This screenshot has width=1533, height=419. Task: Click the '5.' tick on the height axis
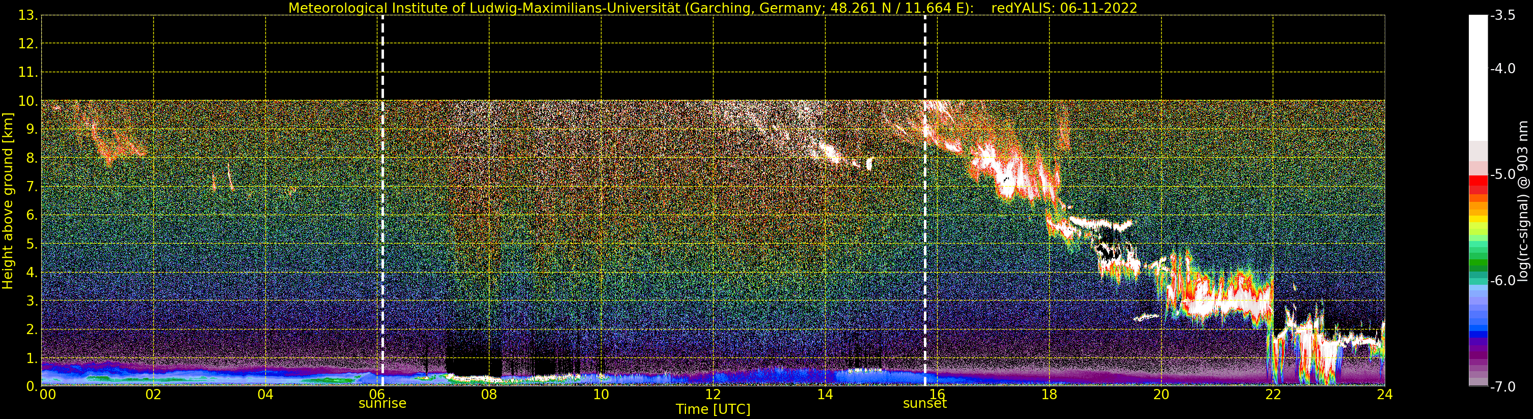[32, 244]
